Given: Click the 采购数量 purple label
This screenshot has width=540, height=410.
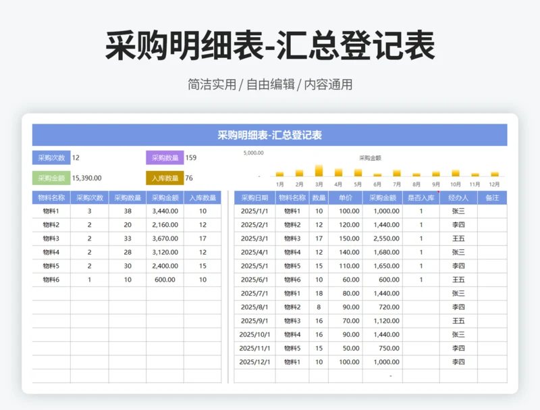Looking at the screenshot, I should click(x=165, y=158).
